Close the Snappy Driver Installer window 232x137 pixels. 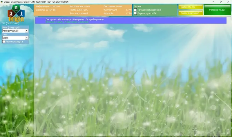(228, 2)
